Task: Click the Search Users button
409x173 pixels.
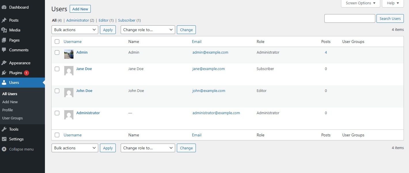Action: (x=390, y=18)
